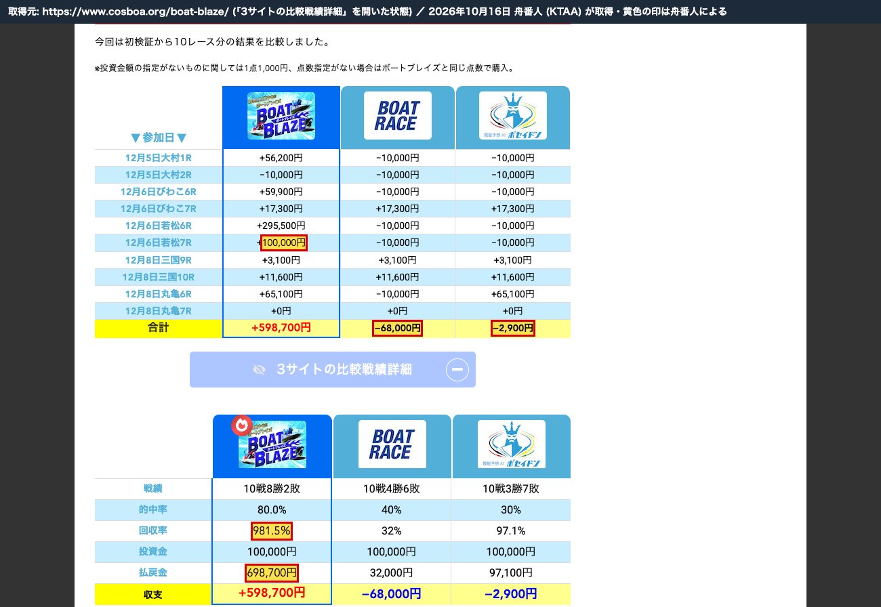
Task: Click the BOAT RACE logo in the summary table
Action: point(392,444)
